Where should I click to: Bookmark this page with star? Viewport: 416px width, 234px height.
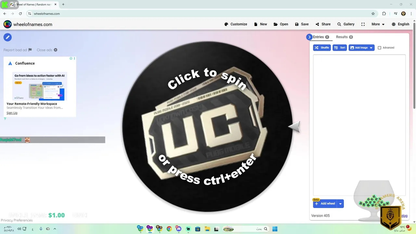pos(373,14)
